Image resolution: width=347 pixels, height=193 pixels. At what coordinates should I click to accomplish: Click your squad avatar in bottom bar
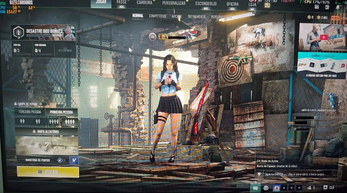tap(276, 188)
